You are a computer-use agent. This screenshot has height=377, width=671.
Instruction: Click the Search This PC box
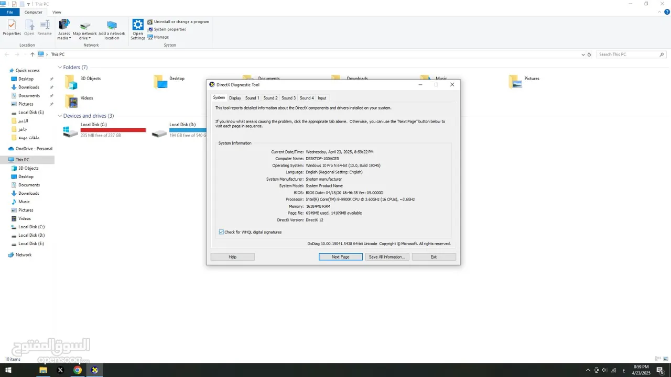pos(631,54)
